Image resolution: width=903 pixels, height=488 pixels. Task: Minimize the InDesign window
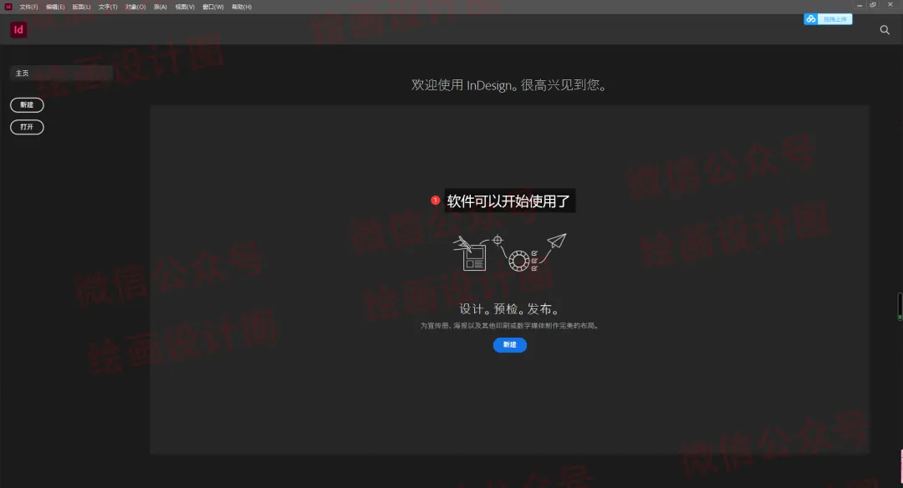pyautogui.click(x=860, y=5)
